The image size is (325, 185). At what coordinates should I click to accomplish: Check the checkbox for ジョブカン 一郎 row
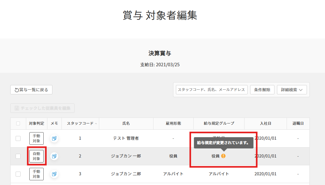(x=18, y=156)
